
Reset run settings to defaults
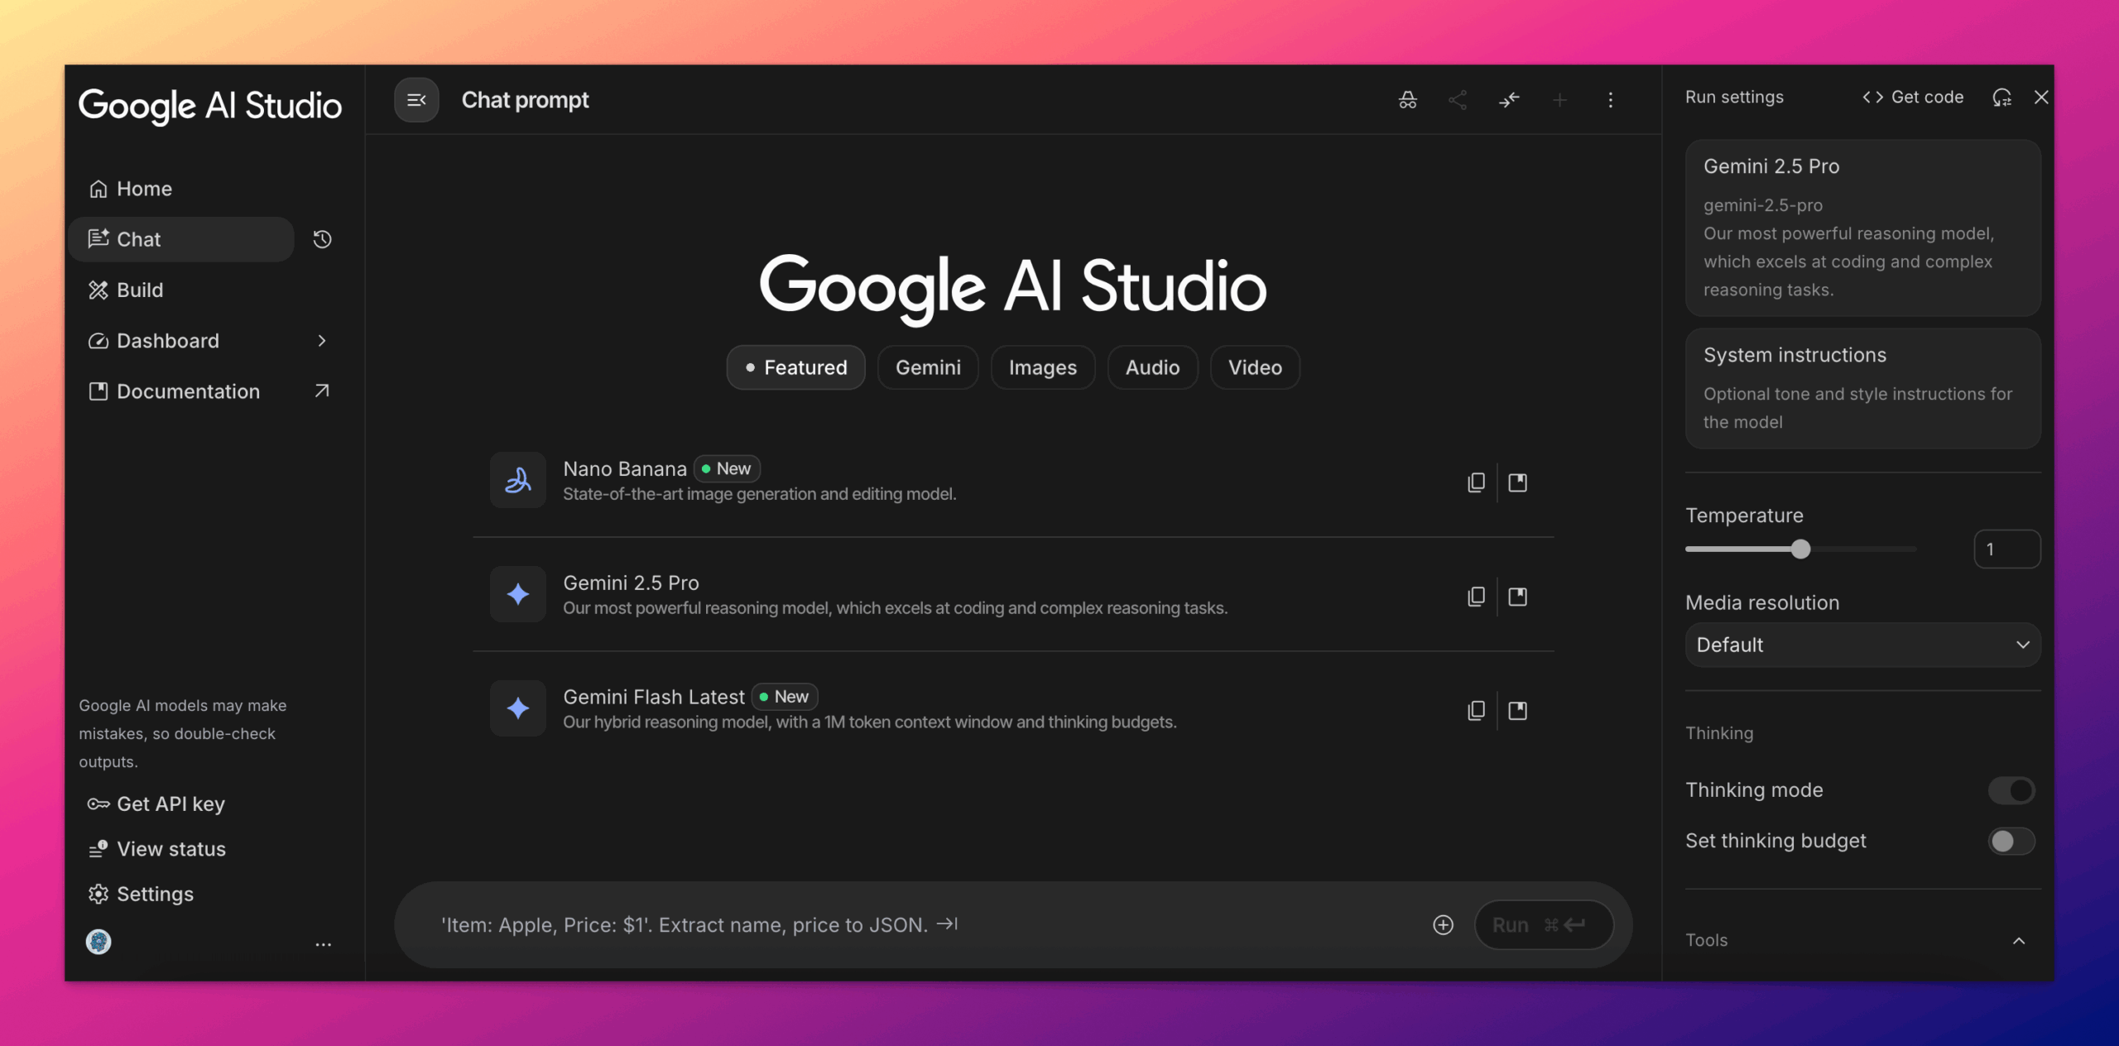click(2002, 97)
